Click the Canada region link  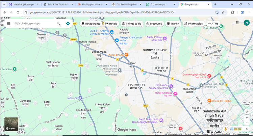click(x=188, y=134)
